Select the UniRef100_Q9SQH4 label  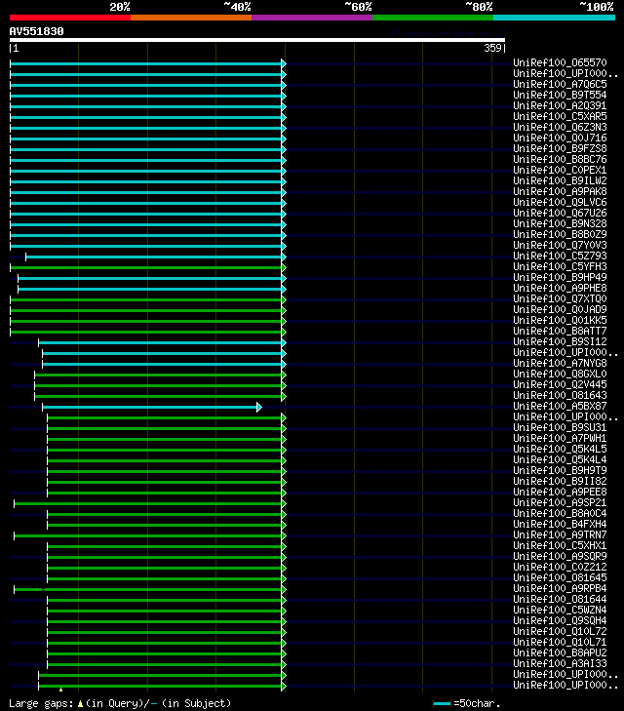(x=560, y=620)
